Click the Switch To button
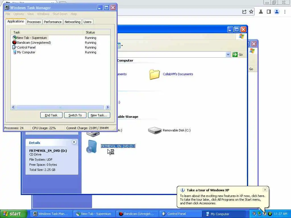The image size is (291, 218). pyautogui.click(x=75, y=115)
